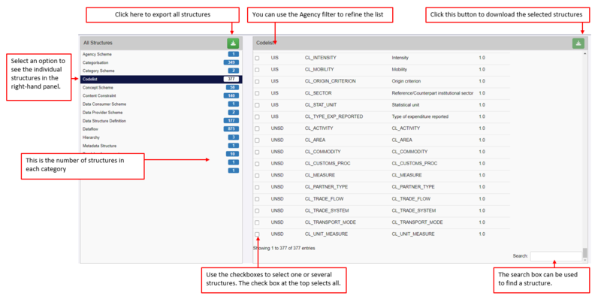Check the CL_SECTOR row checkbox
This screenshot has width=601, height=308.
point(257,93)
